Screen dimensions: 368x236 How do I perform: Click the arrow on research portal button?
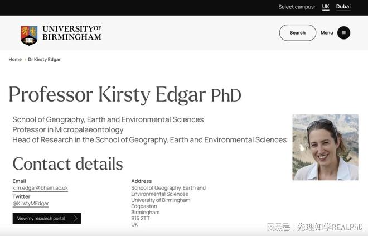tap(76, 218)
